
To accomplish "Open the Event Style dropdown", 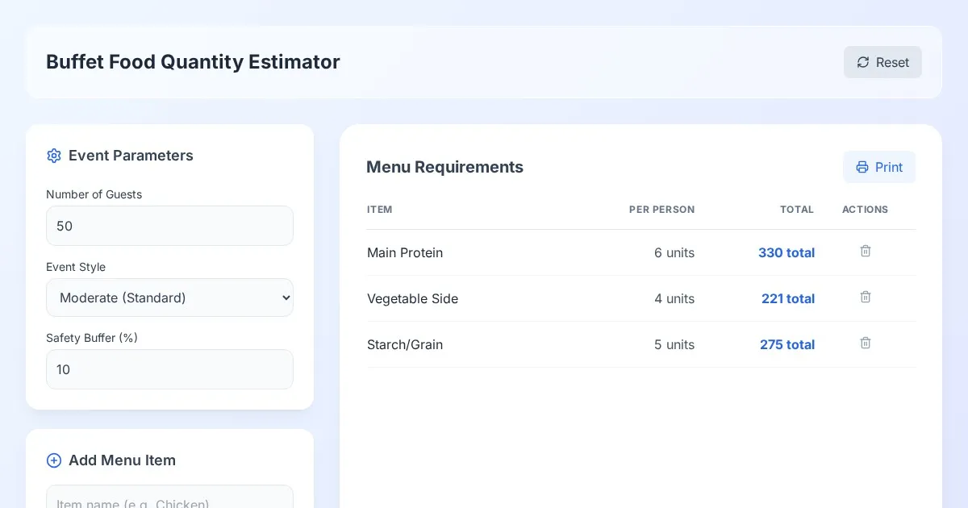I will 169,298.
